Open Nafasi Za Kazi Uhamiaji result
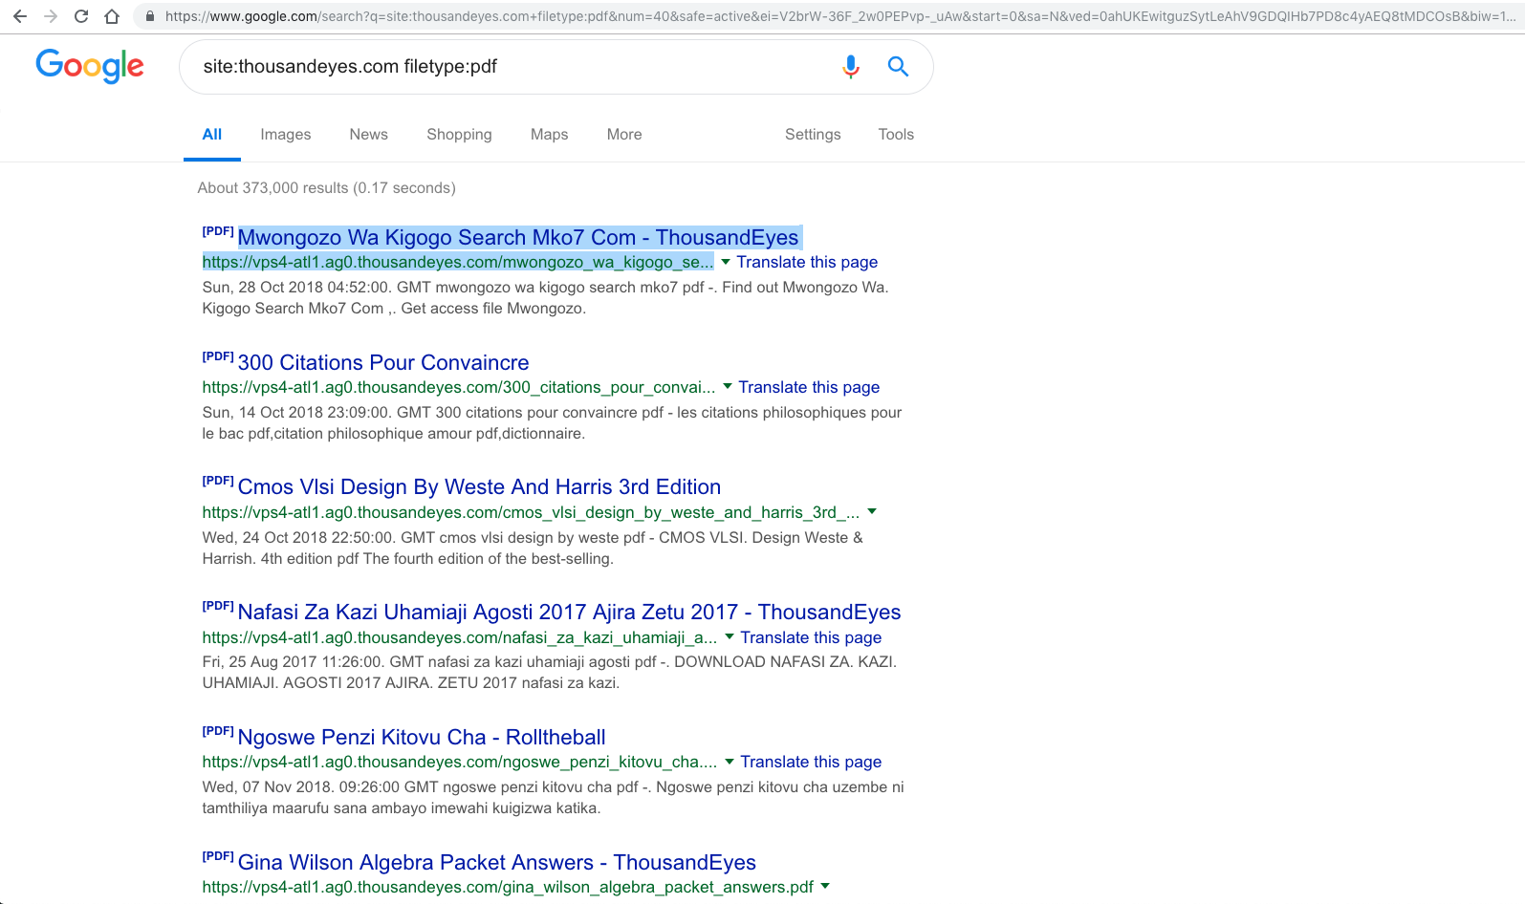The width and height of the screenshot is (1525, 904). click(569, 612)
